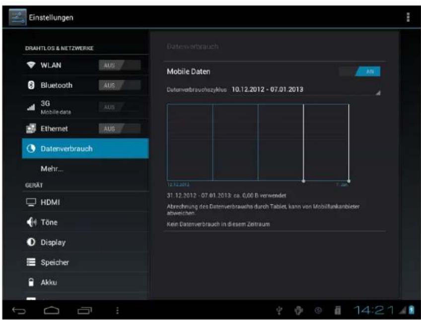Click the Einstellungen settings app icon
Viewport: 421px width, 320px height.
click(17, 17)
